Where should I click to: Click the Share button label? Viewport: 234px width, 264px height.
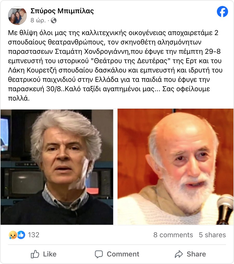[196, 254]
